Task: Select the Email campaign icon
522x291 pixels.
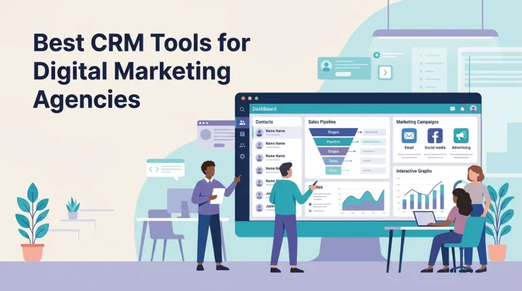Action: (x=408, y=136)
